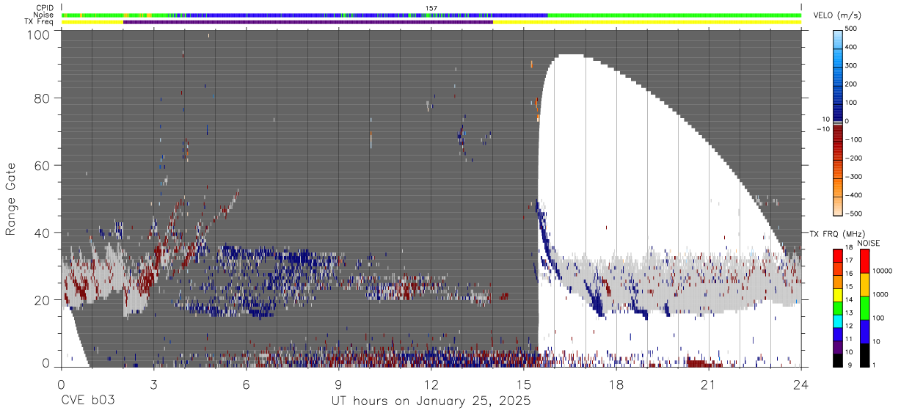
Task: Click the blue swatch in the NOISE legend
Action: click(x=865, y=332)
